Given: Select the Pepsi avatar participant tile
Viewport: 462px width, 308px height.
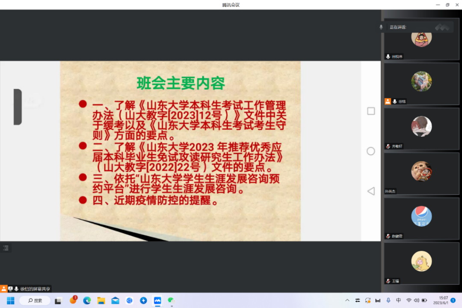Looking at the screenshot, I should [x=421, y=218].
